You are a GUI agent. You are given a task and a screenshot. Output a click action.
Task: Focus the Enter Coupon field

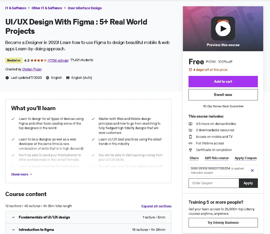tap(214, 183)
